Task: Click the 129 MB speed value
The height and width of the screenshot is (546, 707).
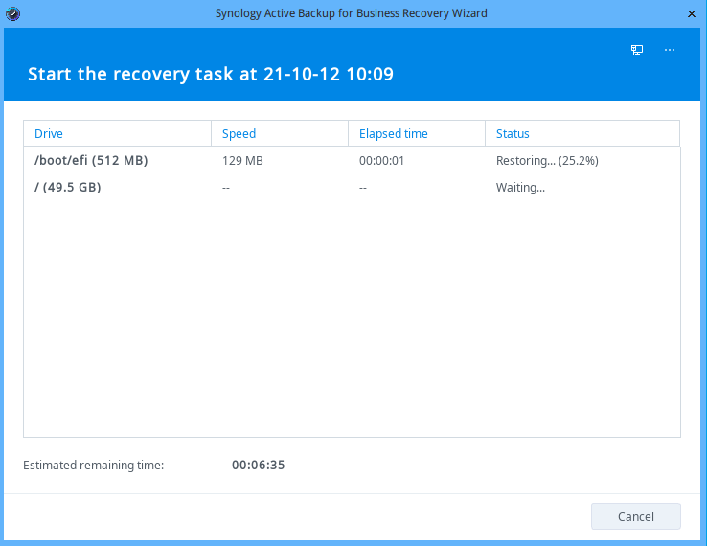Action: [242, 161]
